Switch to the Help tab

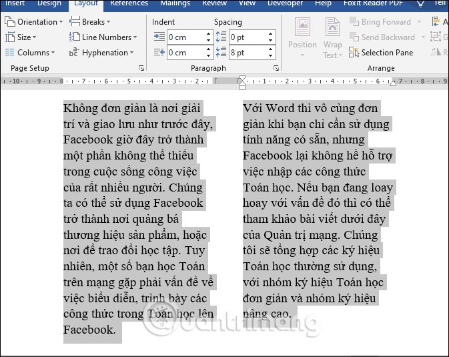tap(323, 3)
